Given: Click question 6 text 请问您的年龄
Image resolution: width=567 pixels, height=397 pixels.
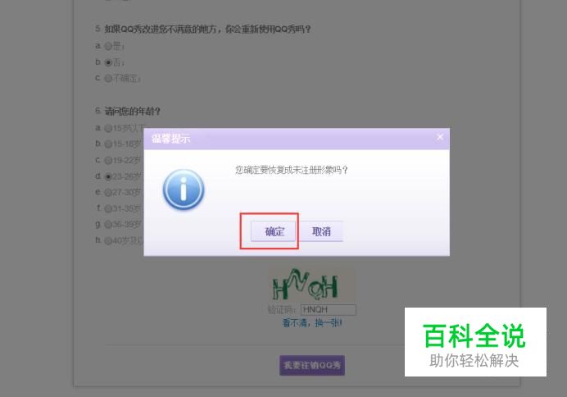Looking at the screenshot, I should point(133,111).
